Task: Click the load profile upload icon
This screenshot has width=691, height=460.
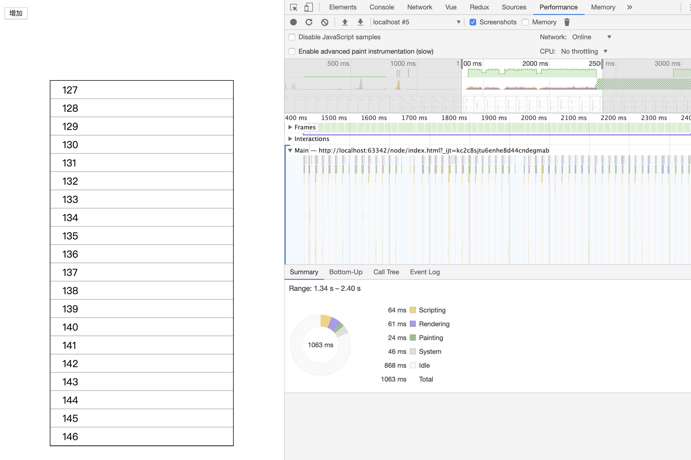Action: pos(345,22)
